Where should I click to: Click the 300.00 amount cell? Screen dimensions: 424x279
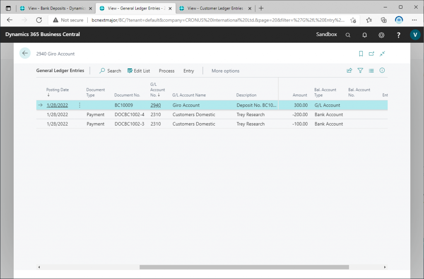point(301,105)
